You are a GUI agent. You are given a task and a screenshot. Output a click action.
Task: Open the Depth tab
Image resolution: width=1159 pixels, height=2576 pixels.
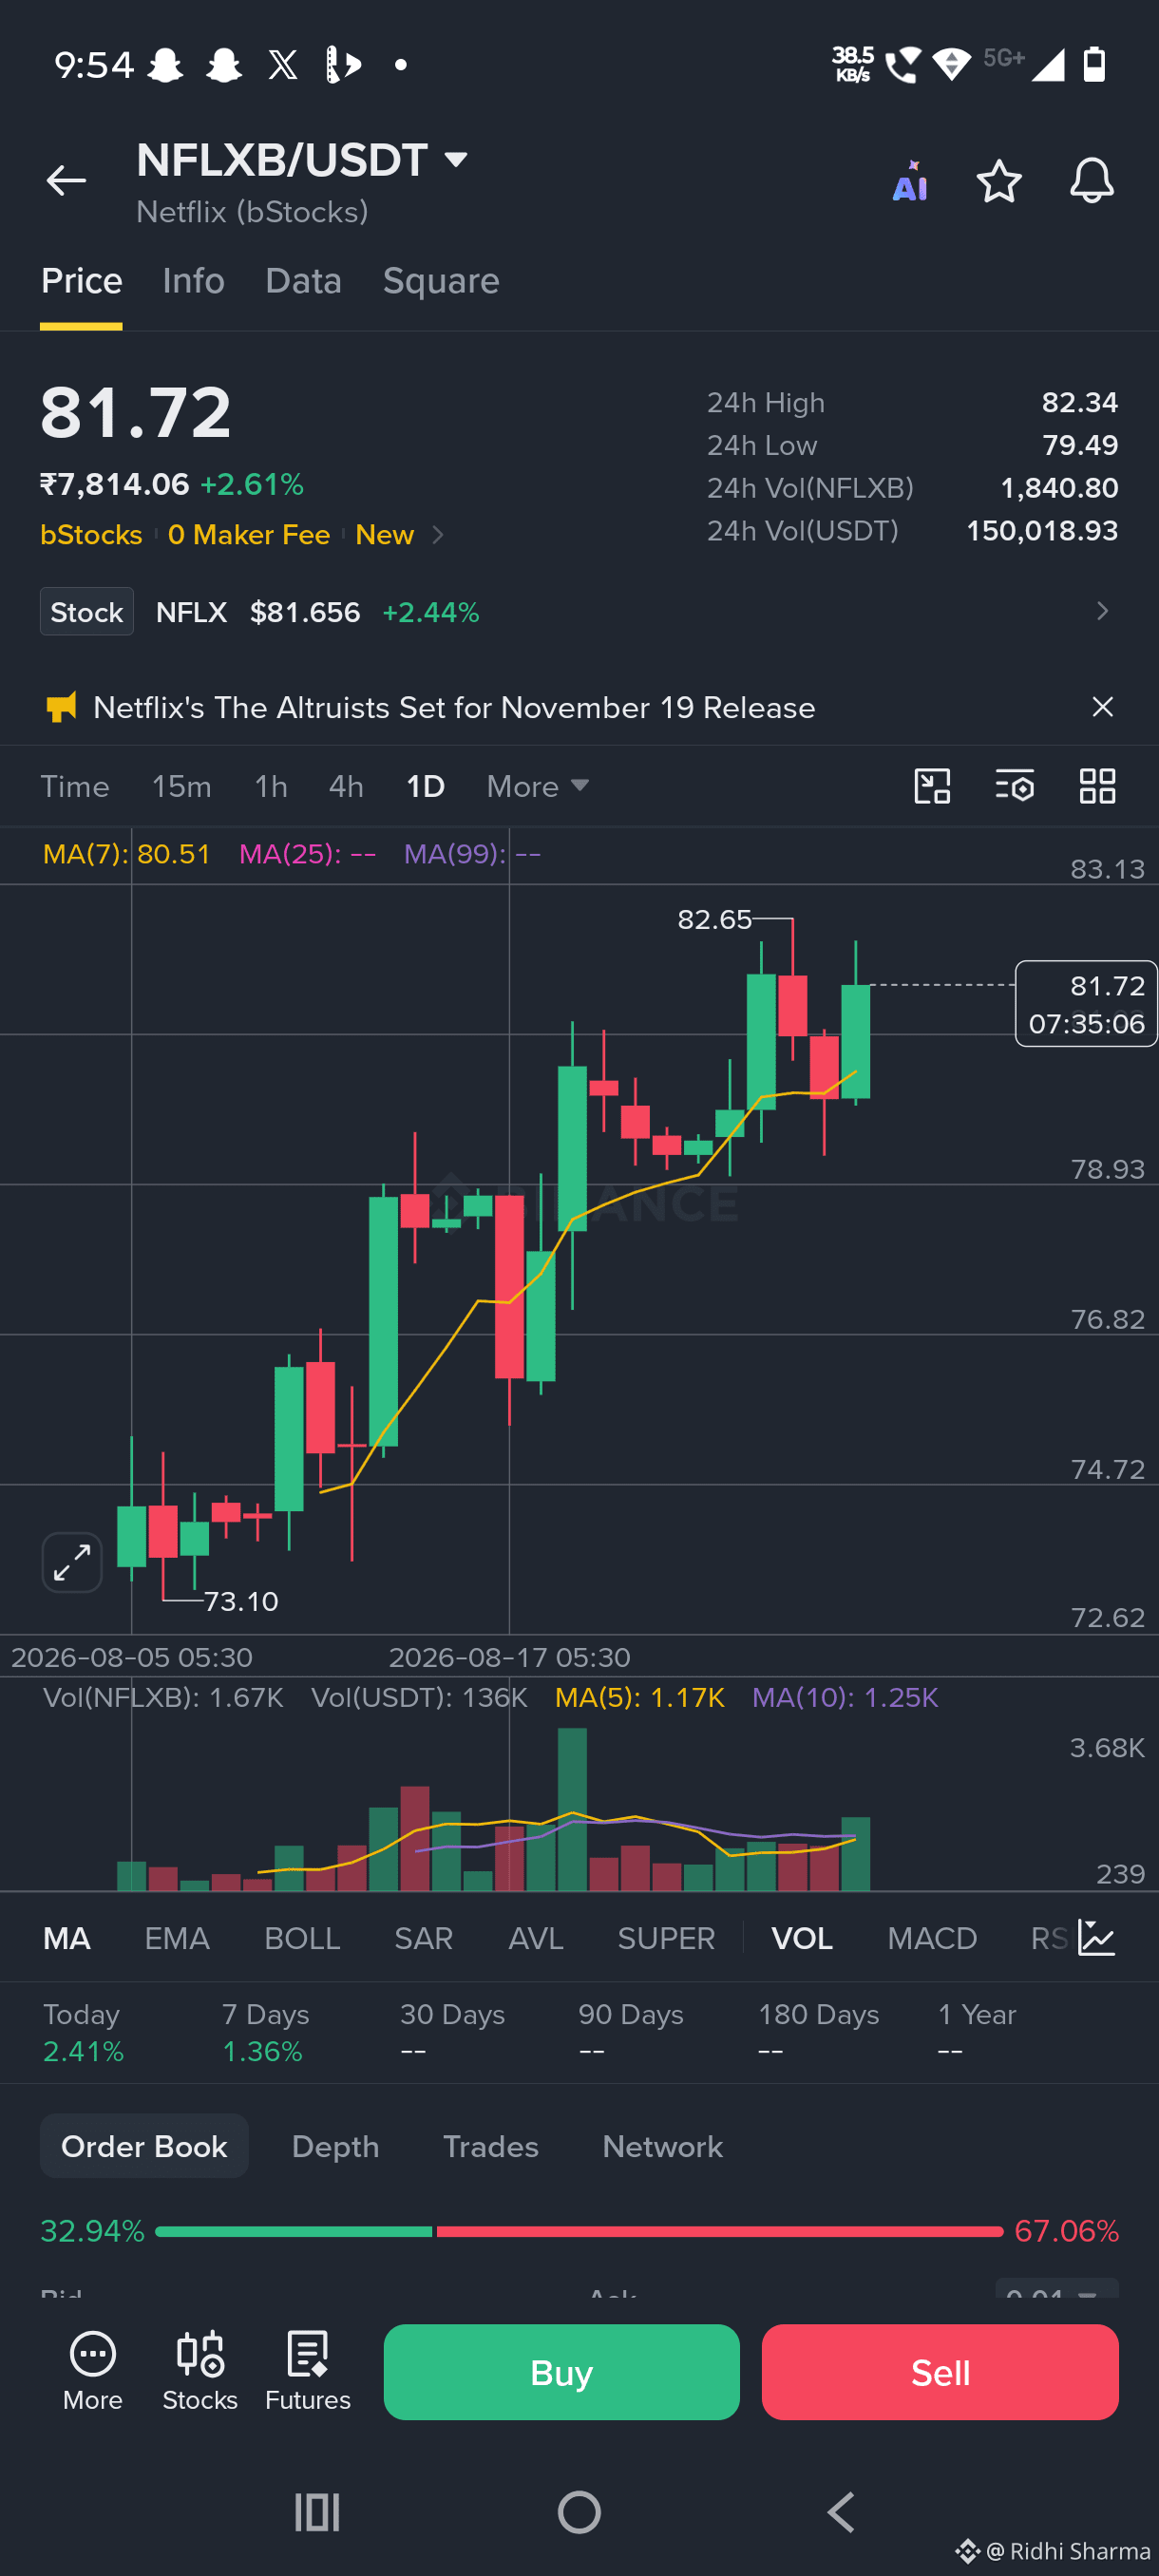pyautogui.click(x=335, y=2146)
